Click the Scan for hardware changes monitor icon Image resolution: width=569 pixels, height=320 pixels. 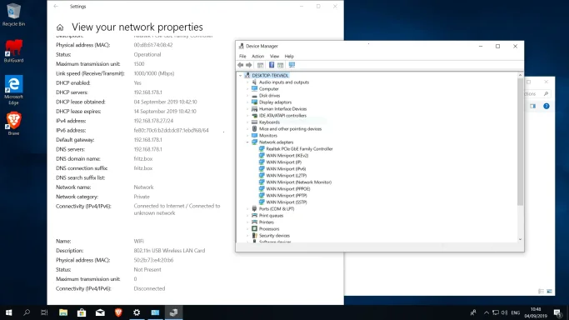point(292,65)
